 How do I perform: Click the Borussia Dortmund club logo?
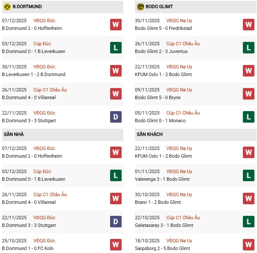coord(7,7)
